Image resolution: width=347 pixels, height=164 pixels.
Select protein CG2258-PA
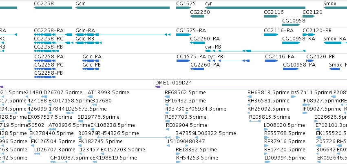(49, 57)
